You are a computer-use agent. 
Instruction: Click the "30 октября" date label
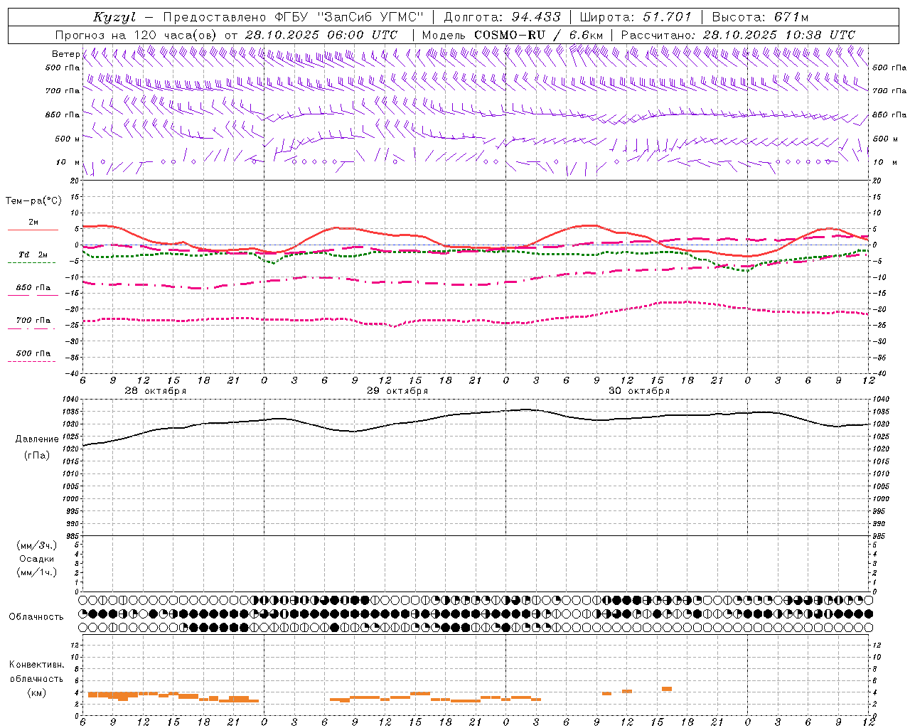click(x=639, y=391)
